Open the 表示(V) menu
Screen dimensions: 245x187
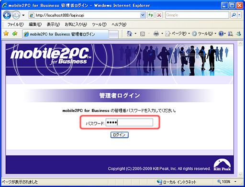pos(53,24)
